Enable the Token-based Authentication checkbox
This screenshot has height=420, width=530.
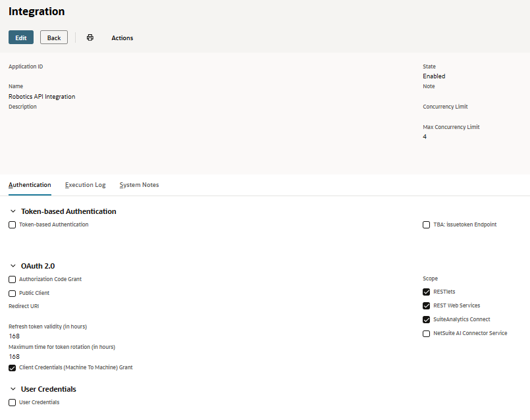[13, 225]
